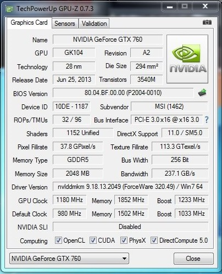
Task: Click the Bus Interface question mark icon
Action: pyautogui.click(x=207, y=120)
